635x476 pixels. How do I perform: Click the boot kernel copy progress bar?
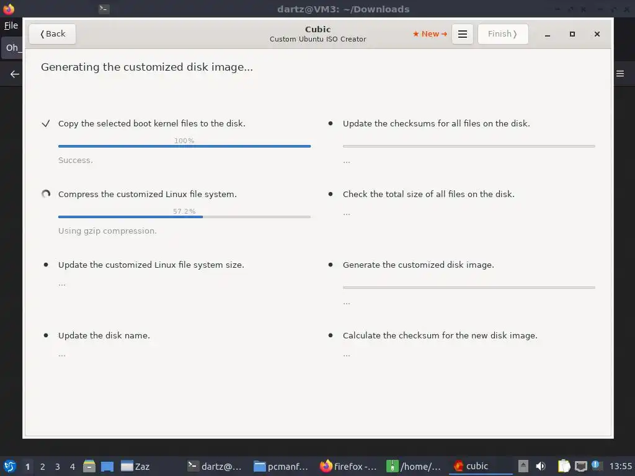coord(184,146)
